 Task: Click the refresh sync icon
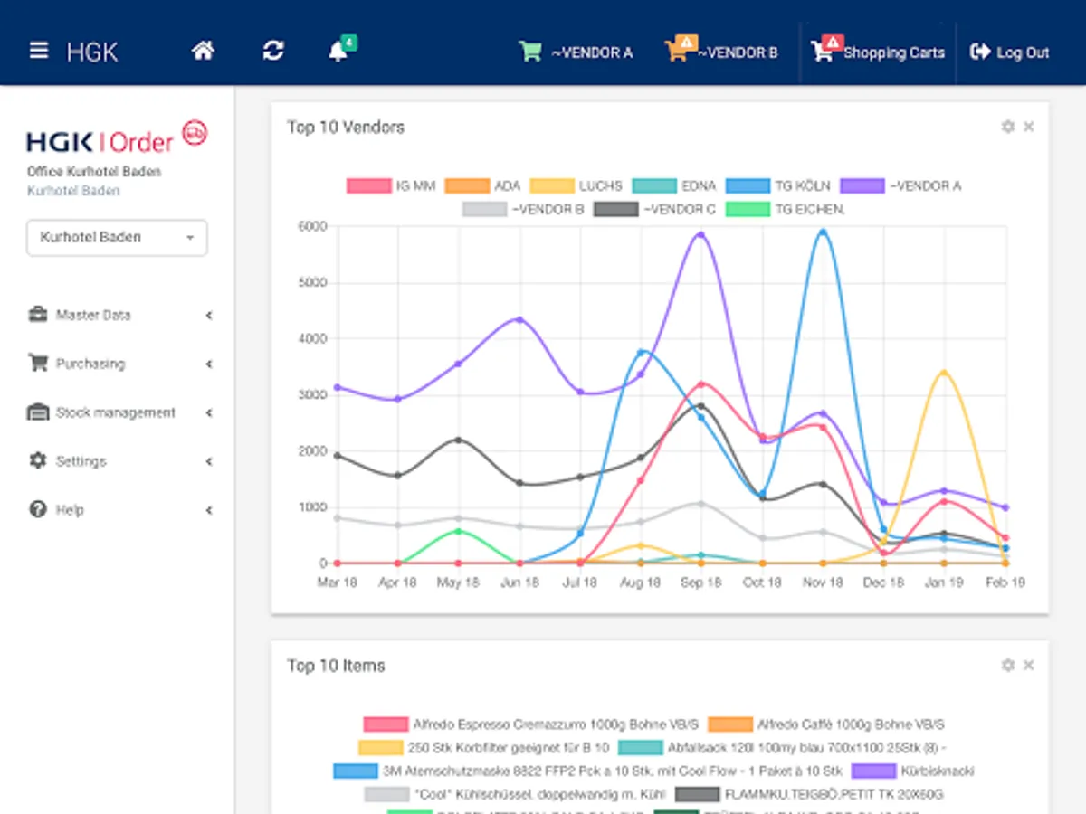[273, 52]
